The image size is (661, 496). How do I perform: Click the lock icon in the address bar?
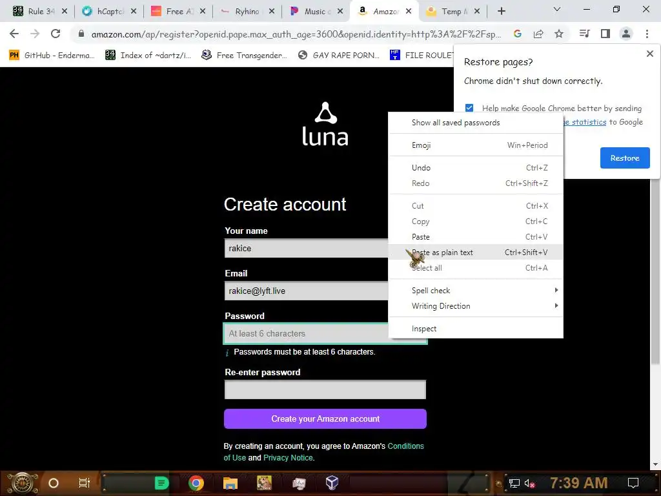click(x=81, y=34)
